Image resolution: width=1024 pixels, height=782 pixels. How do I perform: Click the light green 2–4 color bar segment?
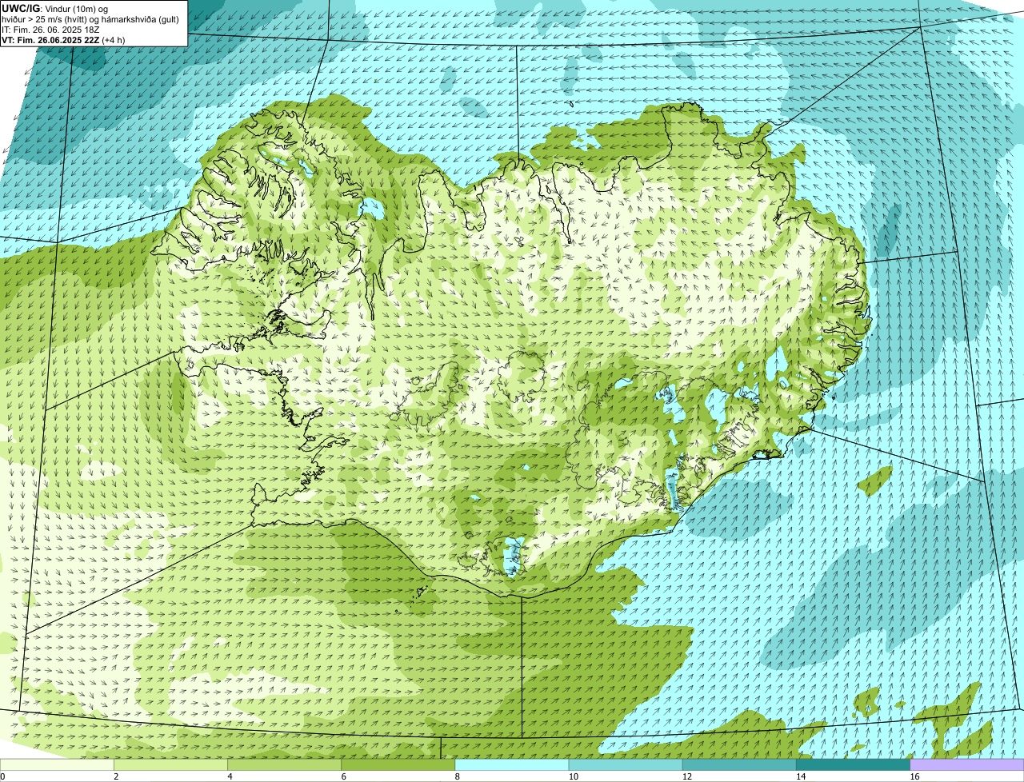(171, 764)
